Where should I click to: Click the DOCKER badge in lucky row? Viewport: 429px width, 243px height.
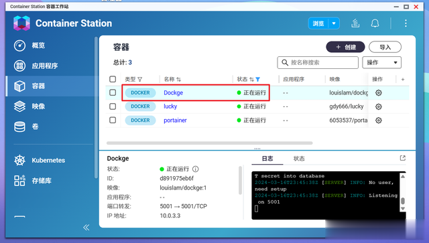click(x=140, y=106)
